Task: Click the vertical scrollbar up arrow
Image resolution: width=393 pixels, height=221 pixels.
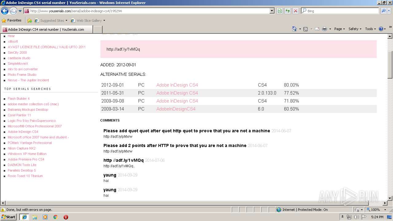Action: [390, 36]
